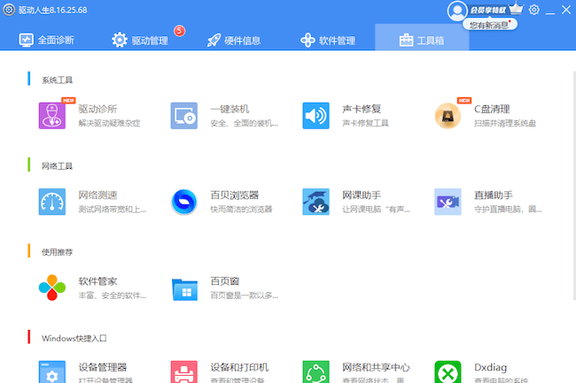Screen dimensions: 576x383
Task: Click the 网课助手 title text
Action: click(362, 195)
